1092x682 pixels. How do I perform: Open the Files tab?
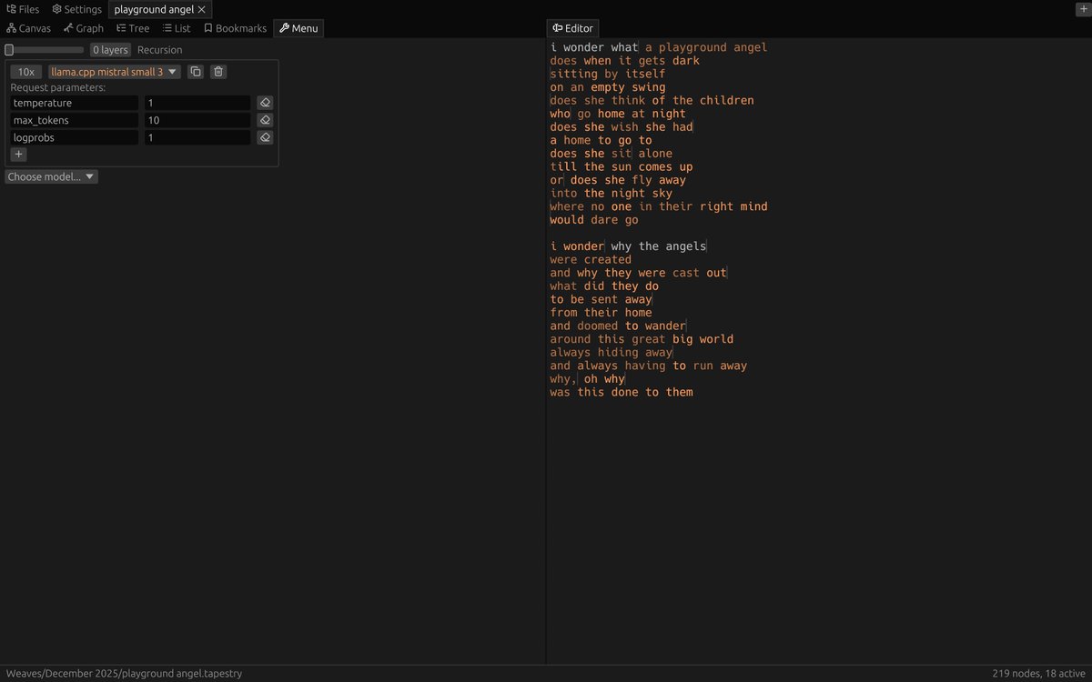(x=23, y=9)
